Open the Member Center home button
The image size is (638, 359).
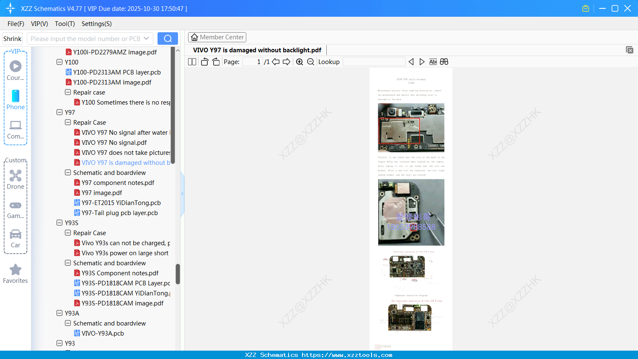click(x=217, y=37)
